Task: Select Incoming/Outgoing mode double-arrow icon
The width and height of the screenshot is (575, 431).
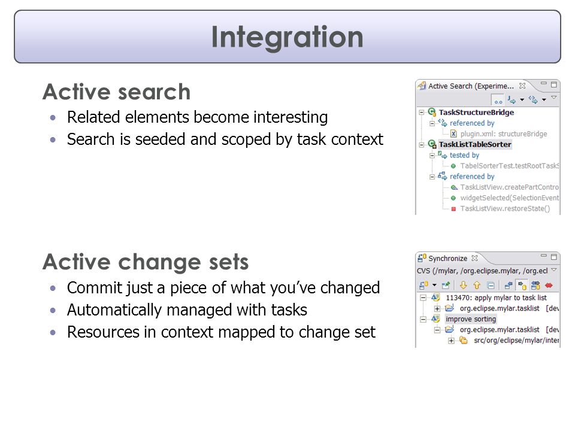Action: pyautogui.click(x=535, y=285)
